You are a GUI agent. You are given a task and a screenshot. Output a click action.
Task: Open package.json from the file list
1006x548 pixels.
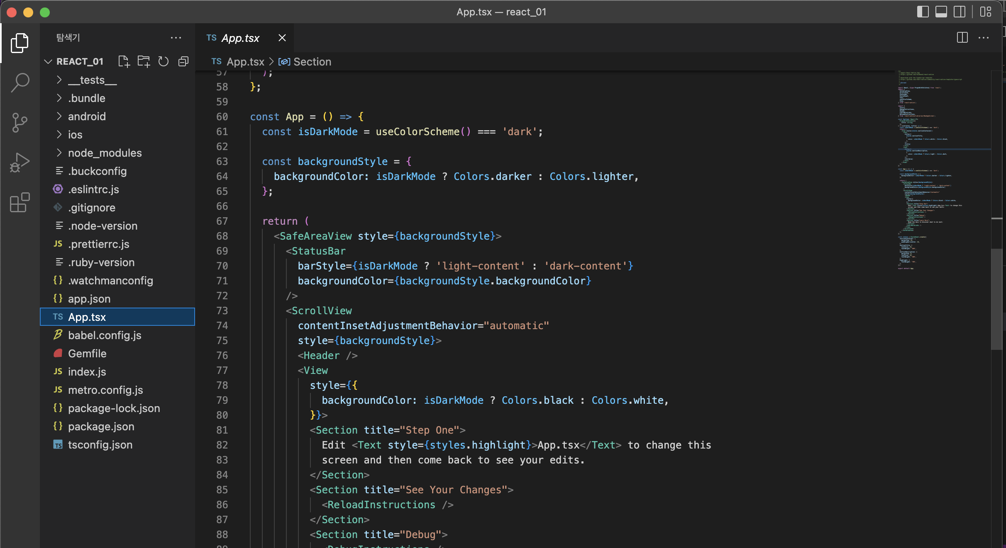101,427
